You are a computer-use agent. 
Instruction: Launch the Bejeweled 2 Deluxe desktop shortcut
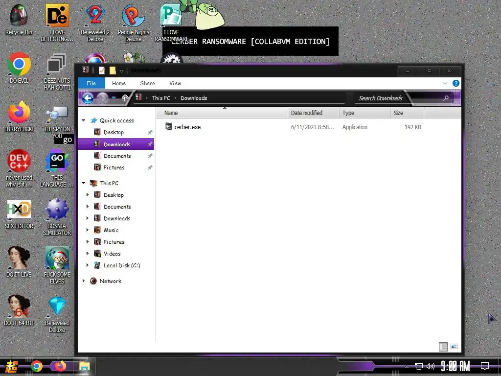tap(95, 23)
